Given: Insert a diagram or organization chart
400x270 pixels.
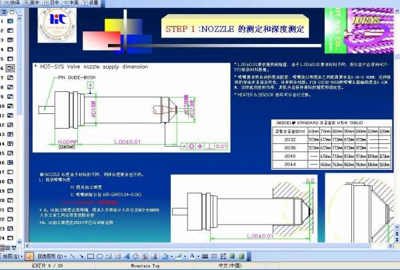Looking at the screenshot, I should tap(136, 256).
